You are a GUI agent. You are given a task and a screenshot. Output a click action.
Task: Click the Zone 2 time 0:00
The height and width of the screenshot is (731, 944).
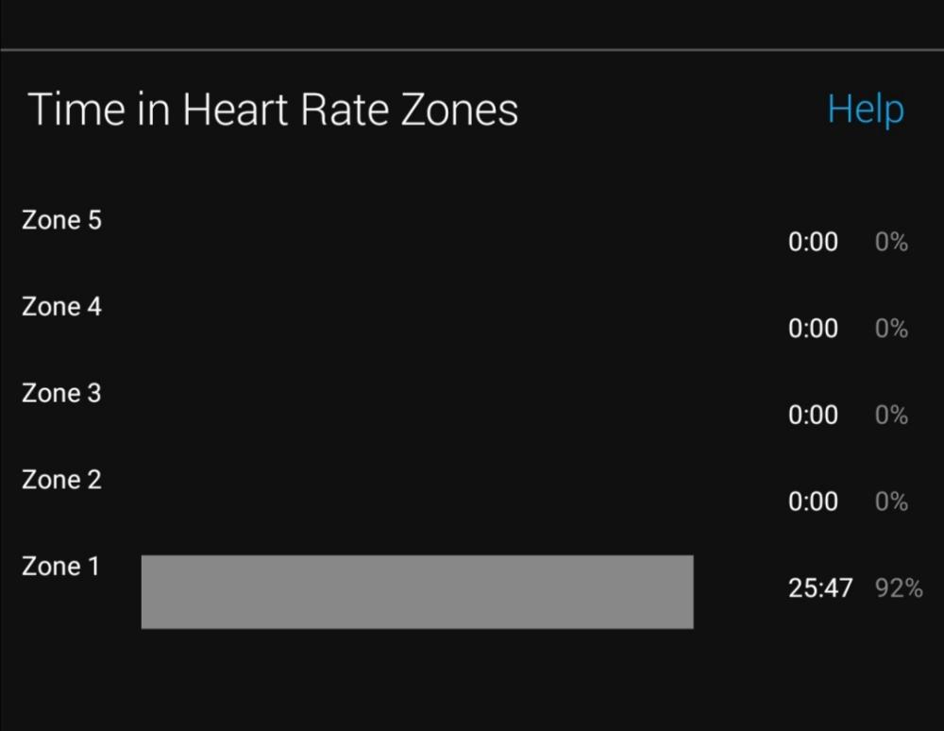pyautogui.click(x=813, y=501)
